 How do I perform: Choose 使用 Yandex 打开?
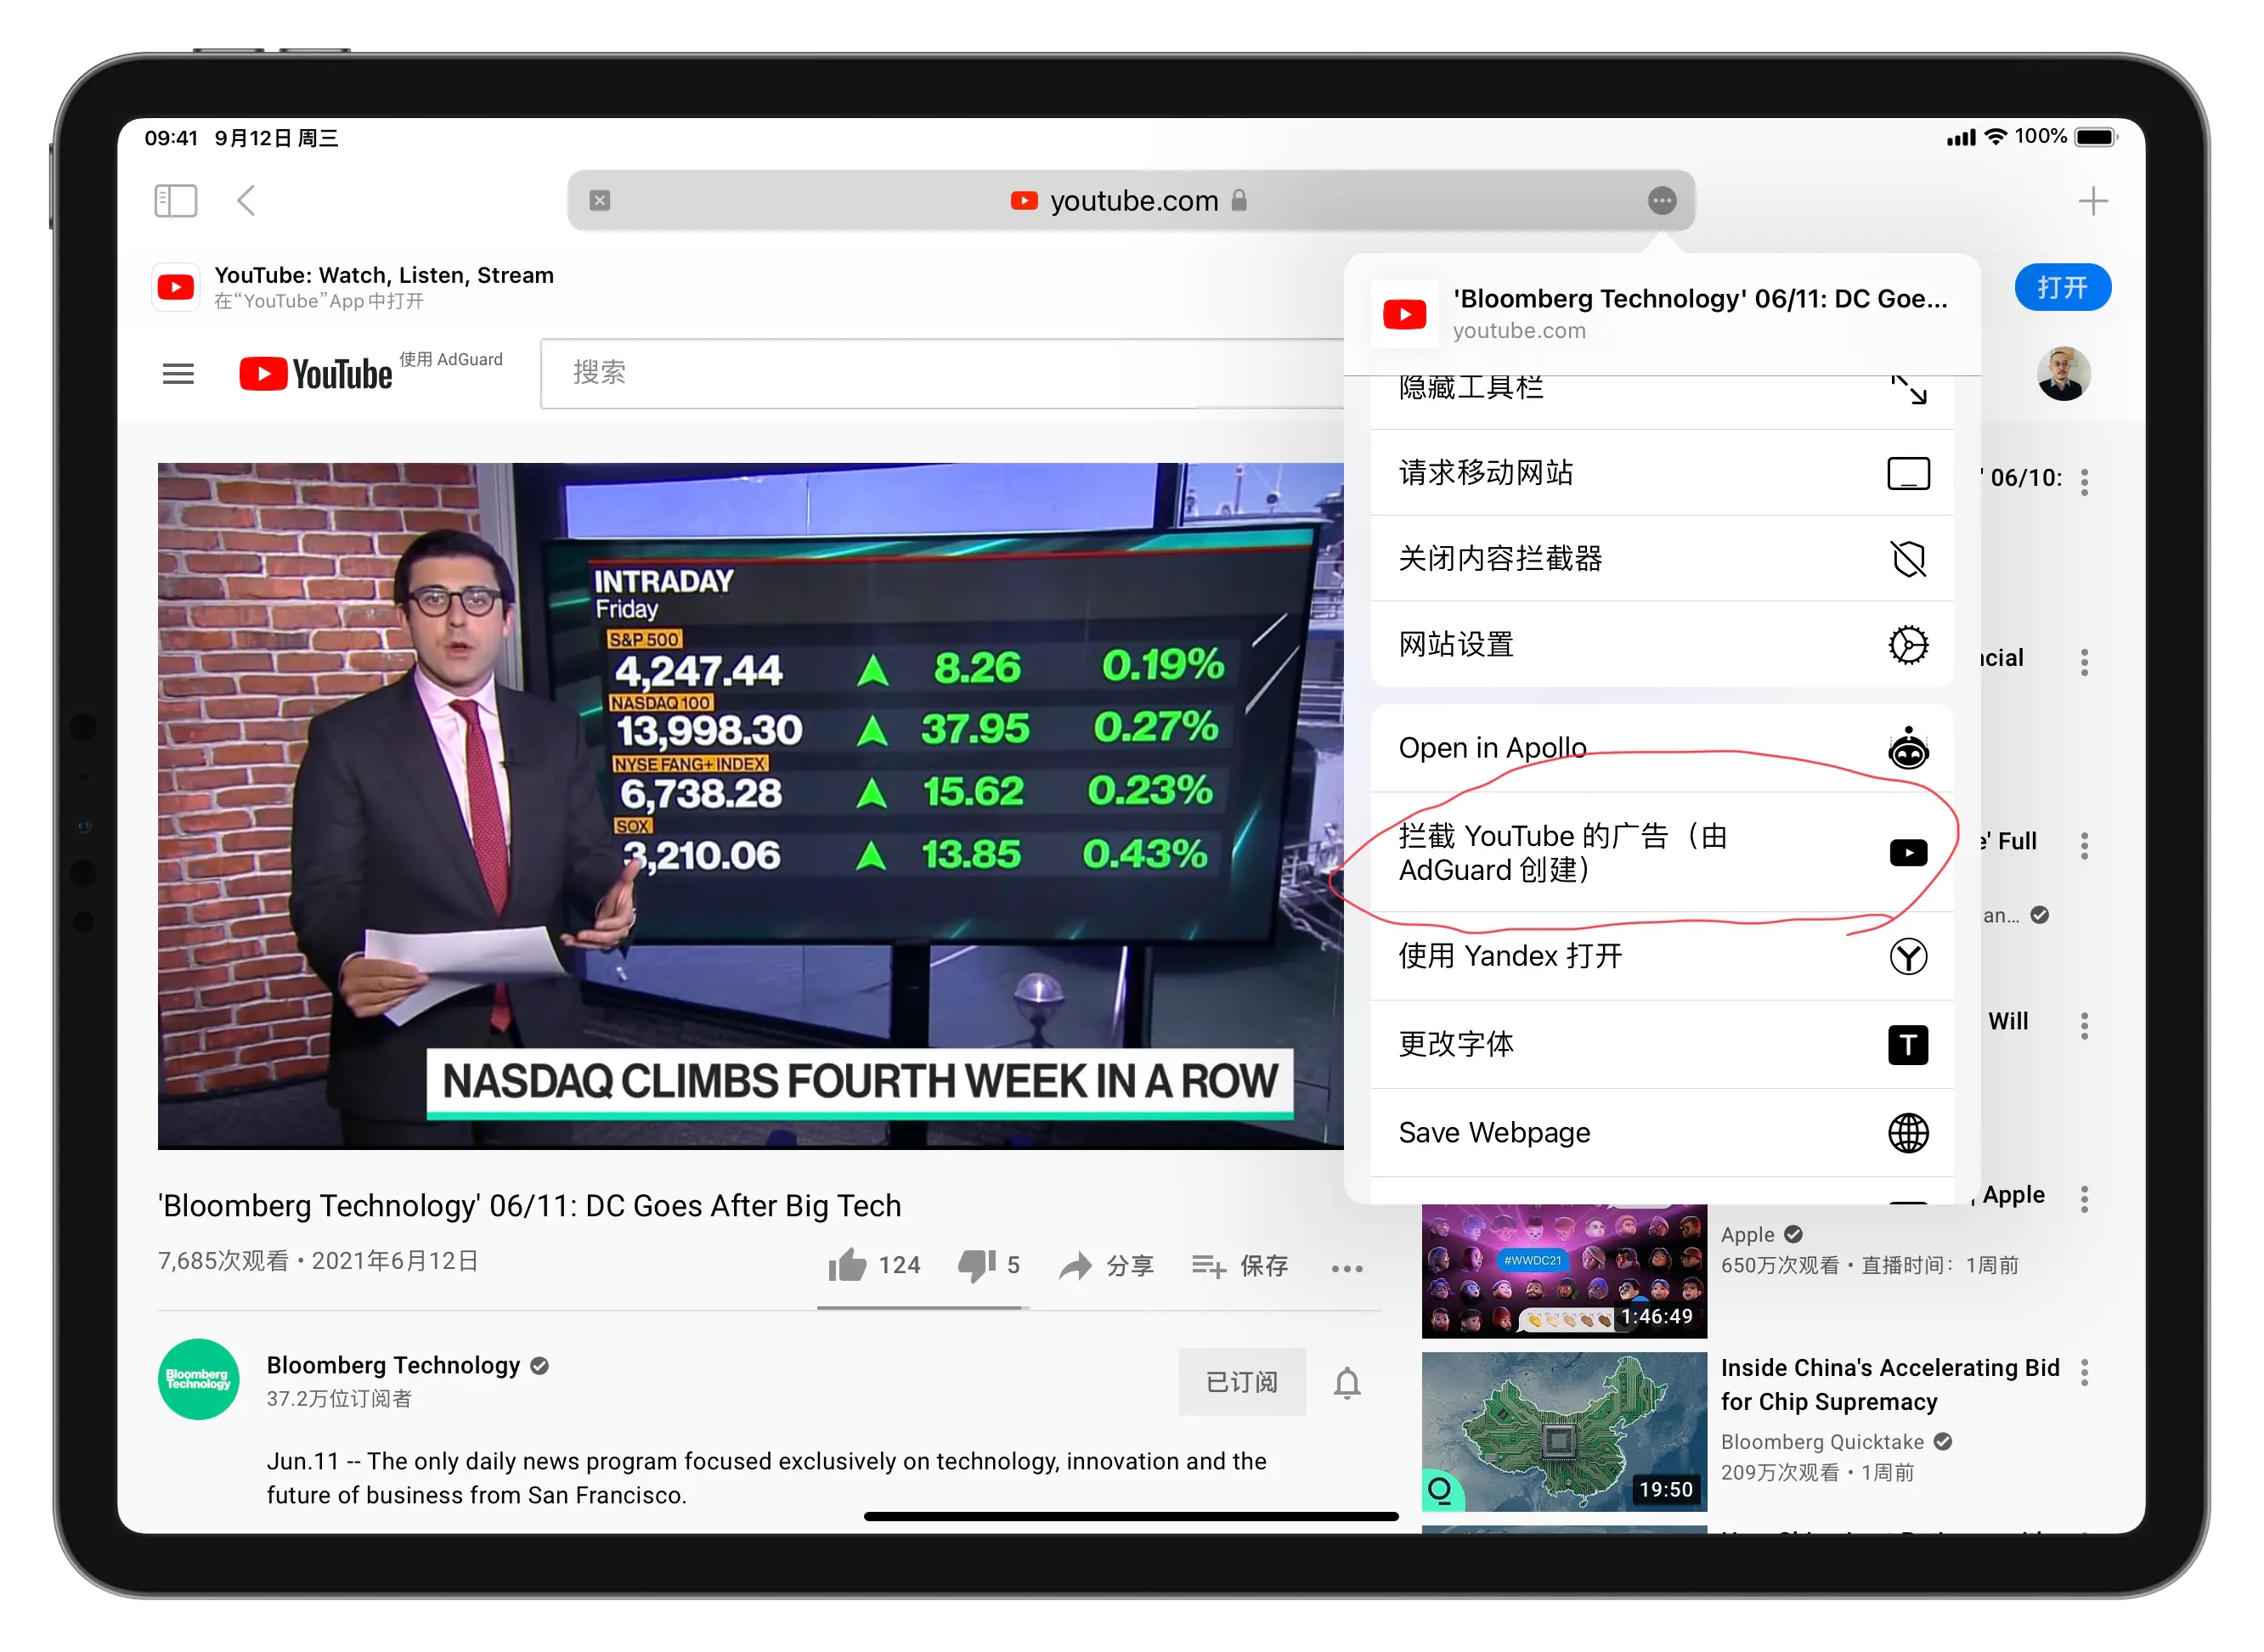coord(1662,956)
